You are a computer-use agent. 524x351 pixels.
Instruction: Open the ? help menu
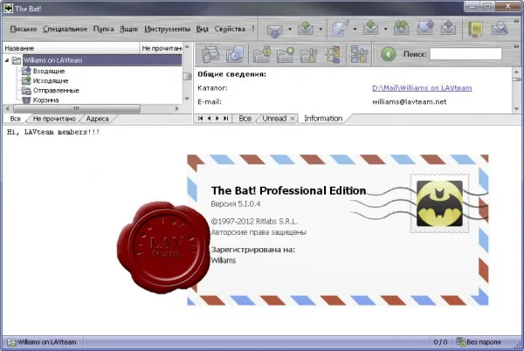pos(252,29)
